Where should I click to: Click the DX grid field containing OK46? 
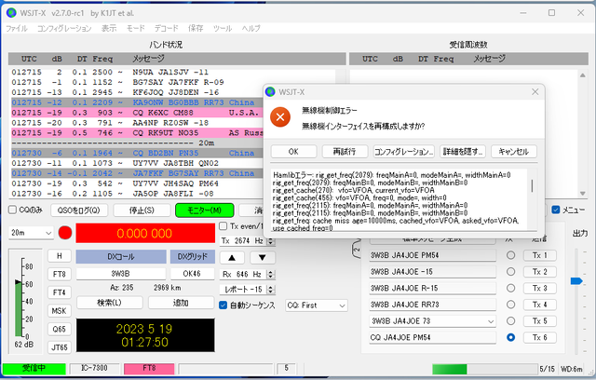click(x=192, y=274)
